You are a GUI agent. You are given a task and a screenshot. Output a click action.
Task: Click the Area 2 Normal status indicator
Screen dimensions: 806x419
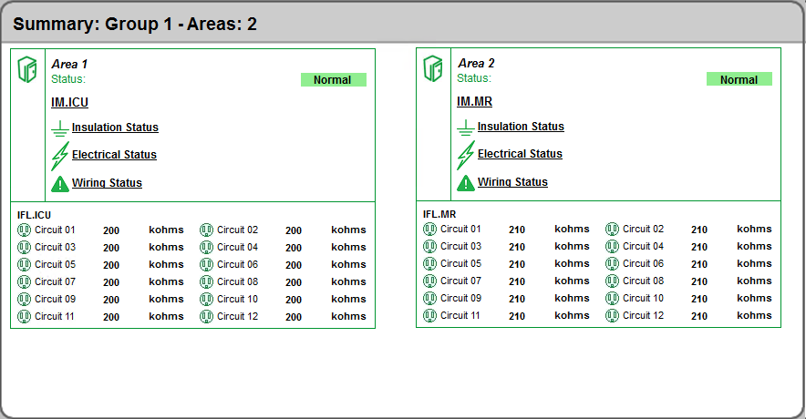739,80
